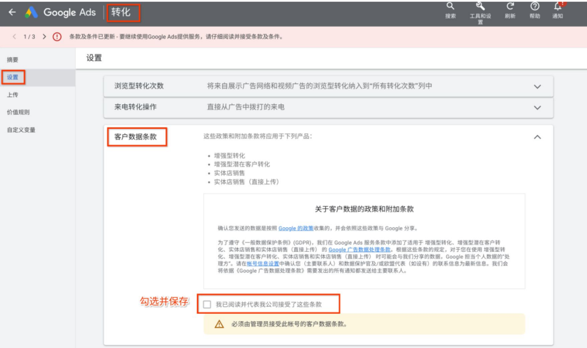This screenshot has width=587, height=348.
Task: Expand the 浏览型转化次数 section chevron
Action: tap(537, 86)
